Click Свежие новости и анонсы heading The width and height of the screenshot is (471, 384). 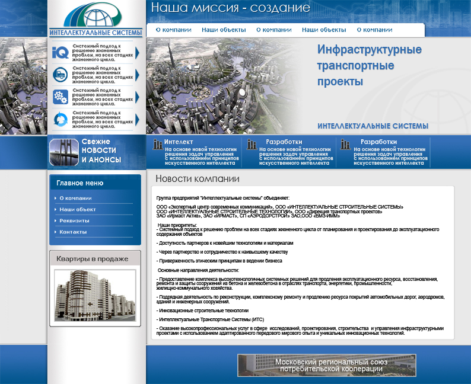point(101,151)
